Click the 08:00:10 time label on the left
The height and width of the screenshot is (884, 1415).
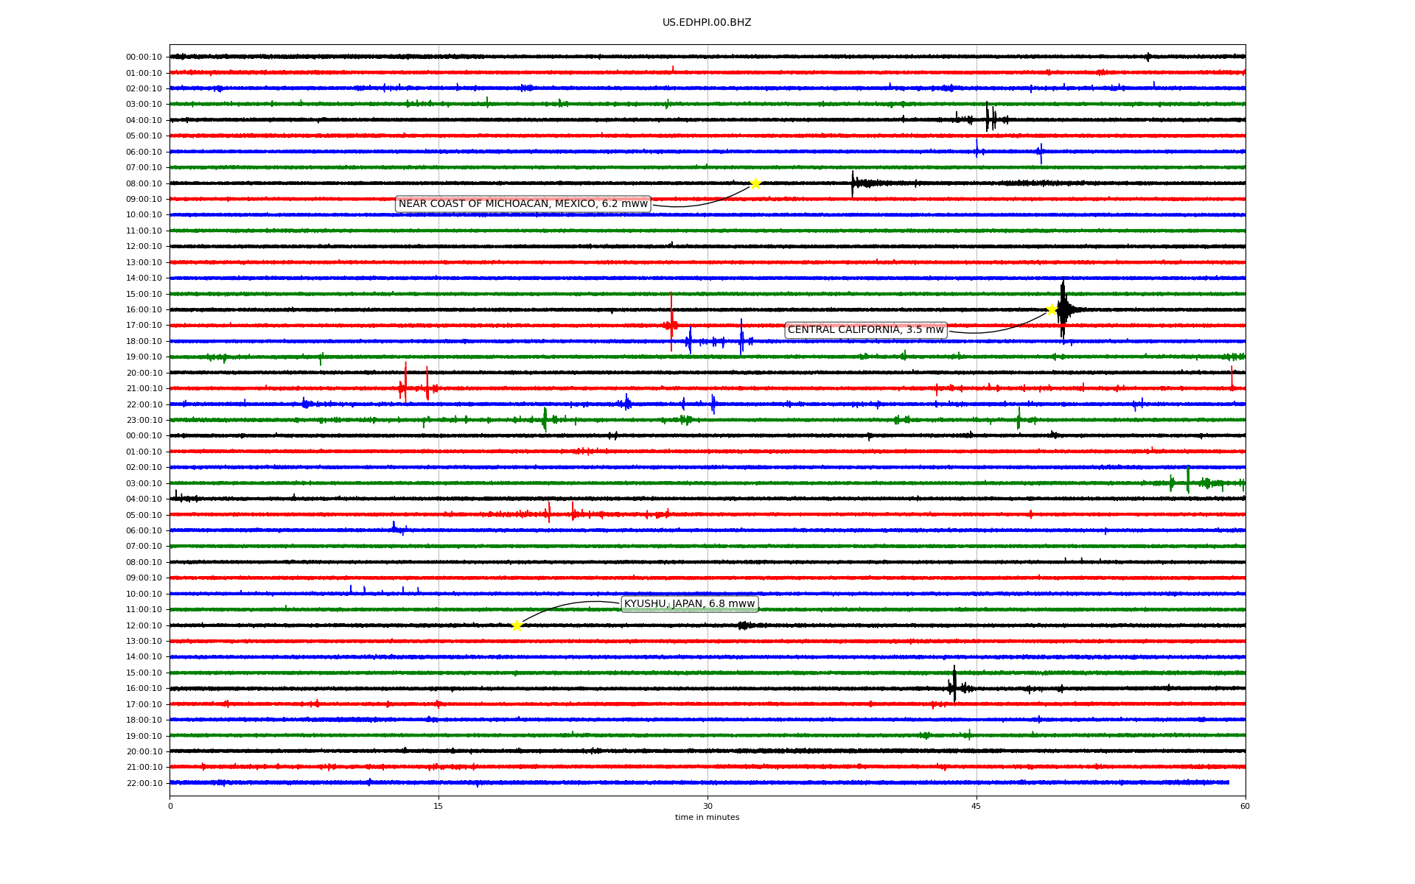point(144,183)
